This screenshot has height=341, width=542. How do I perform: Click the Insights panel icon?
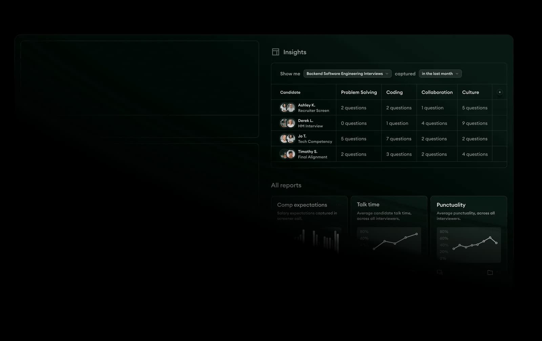pos(275,52)
